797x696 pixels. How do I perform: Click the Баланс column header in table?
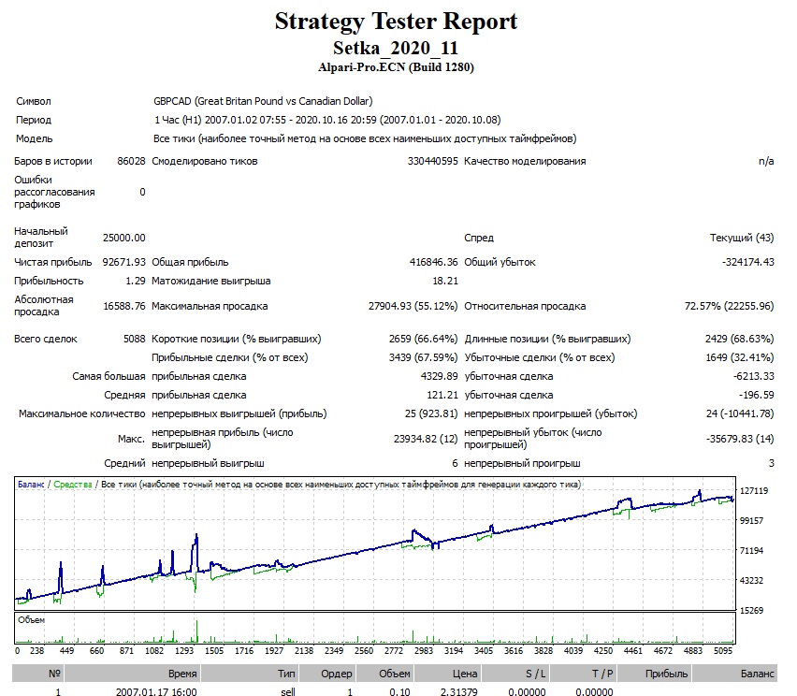[x=735, y=674]
